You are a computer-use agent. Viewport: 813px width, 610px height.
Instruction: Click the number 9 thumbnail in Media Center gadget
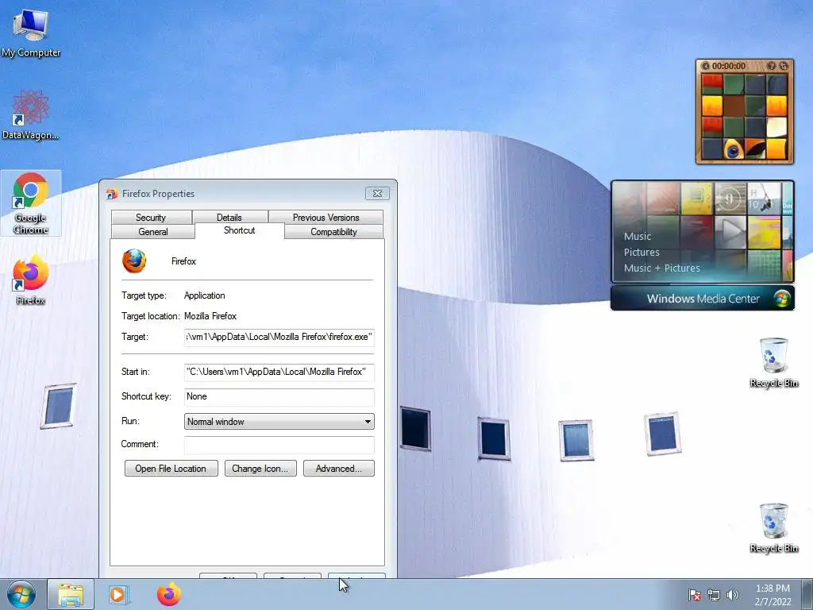(730, 199)
